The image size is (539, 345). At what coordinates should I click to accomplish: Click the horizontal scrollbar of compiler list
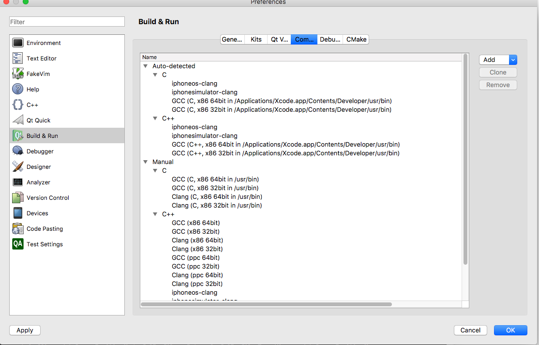(x=266, y=304)
